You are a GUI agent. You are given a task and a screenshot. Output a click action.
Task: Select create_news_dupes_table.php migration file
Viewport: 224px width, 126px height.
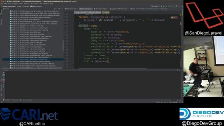28,51
